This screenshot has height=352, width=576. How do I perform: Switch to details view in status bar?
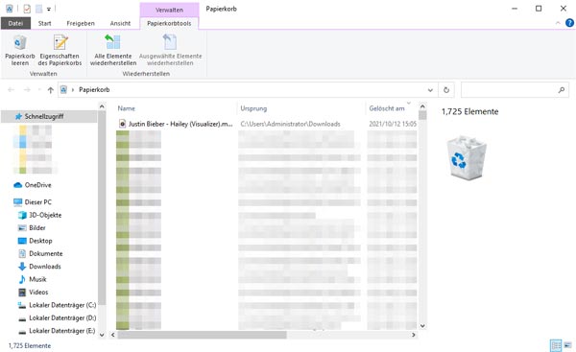point(556,345)
